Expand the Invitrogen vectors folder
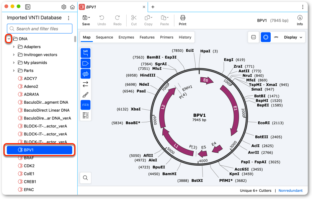 pyautogui.click(x=13, y=55)
